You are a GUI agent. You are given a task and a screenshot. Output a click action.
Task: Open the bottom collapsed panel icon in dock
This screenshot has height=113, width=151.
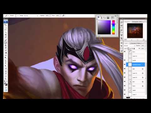click(121, 51)
